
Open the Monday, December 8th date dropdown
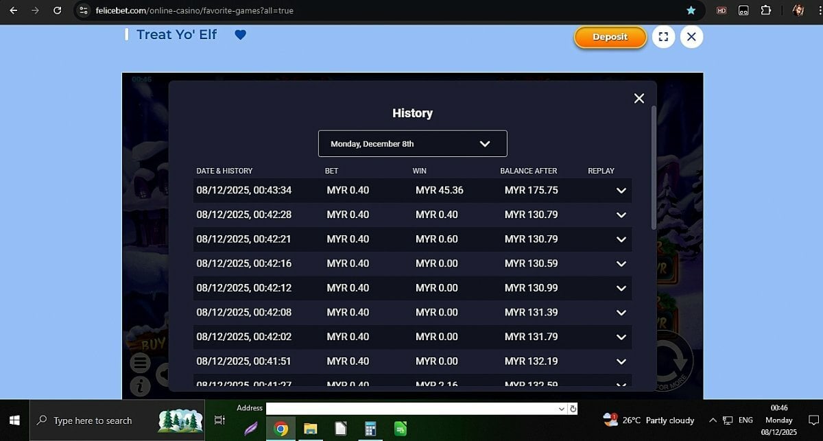pos(412,144)
